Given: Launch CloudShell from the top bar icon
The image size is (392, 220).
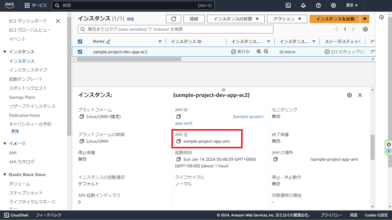Looking at the screenshot, I should [x=288, y=5].
